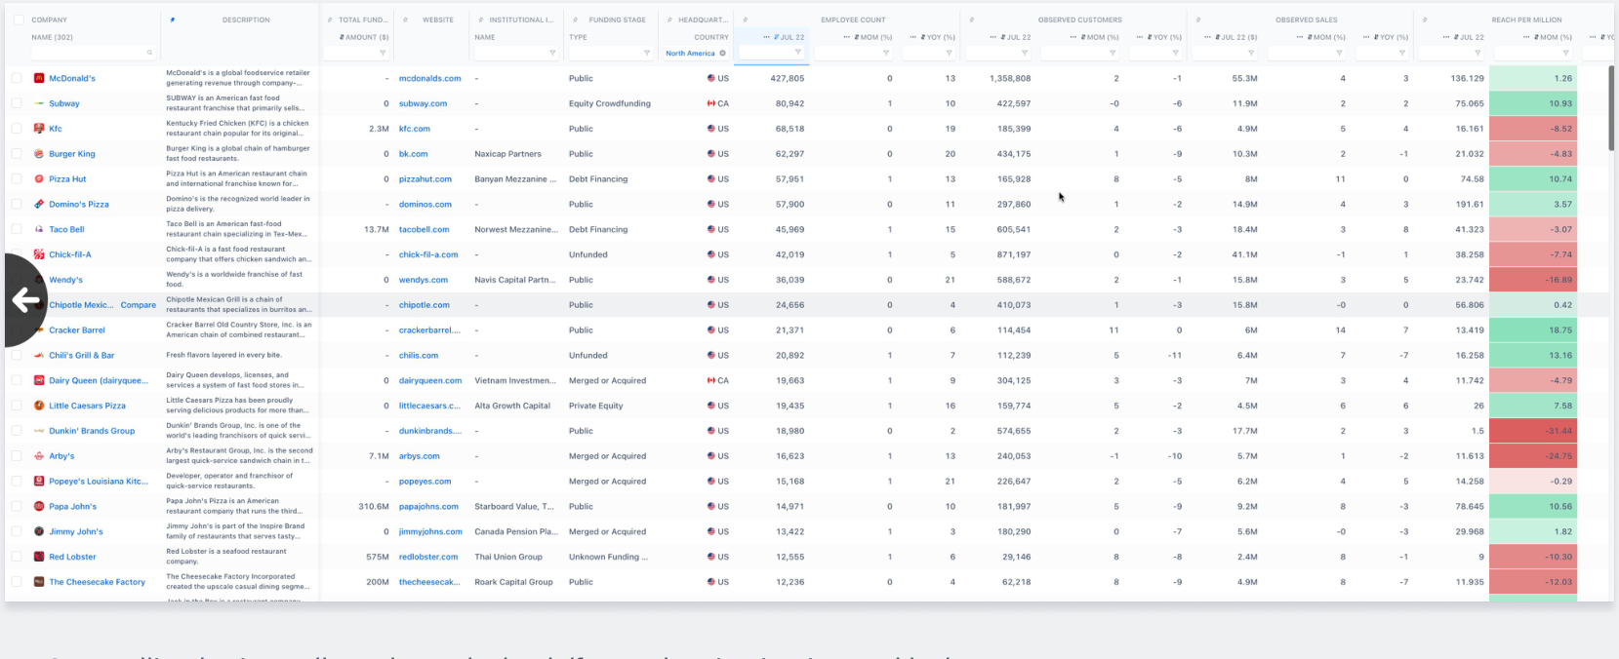Select the McDonald's row checkbox

pyautogui.click(x=17, y=78)
